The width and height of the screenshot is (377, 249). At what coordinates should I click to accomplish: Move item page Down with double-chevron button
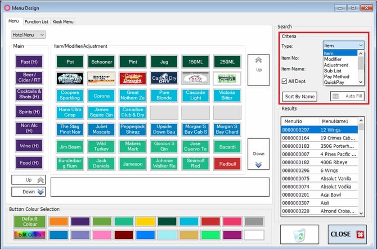pos(258,154)
